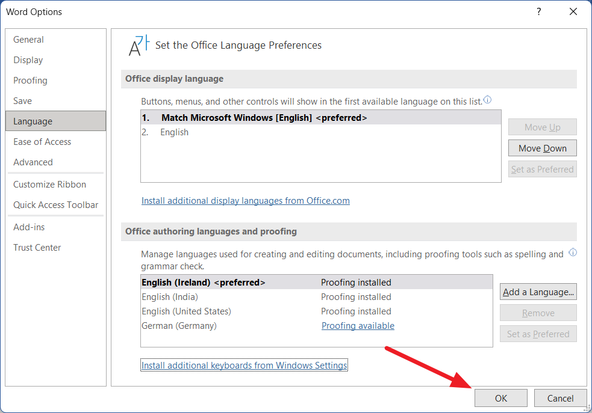Select English in the display language list
592x413 pixels.
174,132
